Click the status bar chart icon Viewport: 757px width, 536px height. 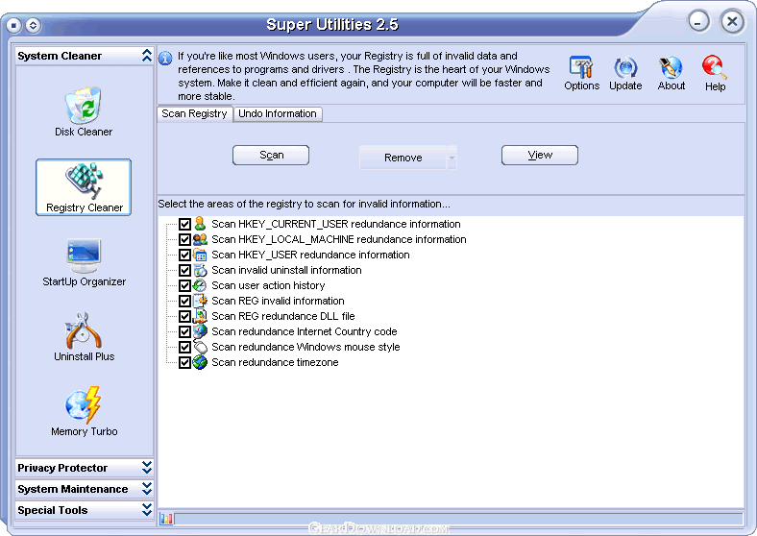(x=166, y=519)
